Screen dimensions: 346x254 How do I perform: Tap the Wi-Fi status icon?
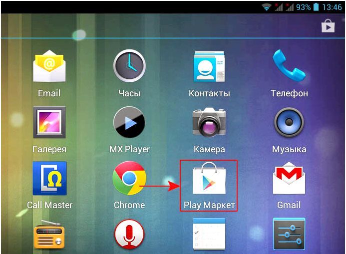(x=267, y=7)
